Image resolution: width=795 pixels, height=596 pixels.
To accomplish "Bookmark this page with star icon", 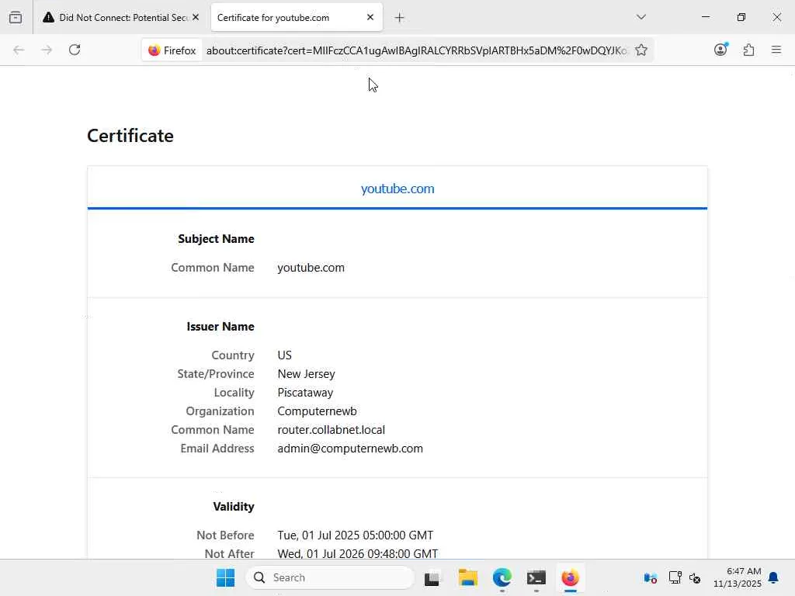I will (x=641, y=50).
